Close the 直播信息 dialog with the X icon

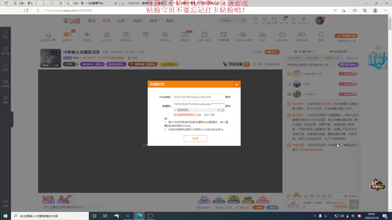point(237,85)
